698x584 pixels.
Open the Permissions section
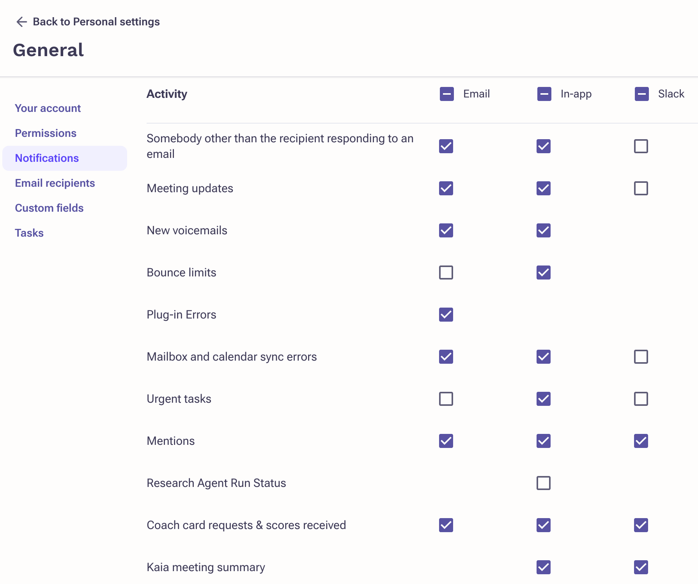click(x=46, y=133)
